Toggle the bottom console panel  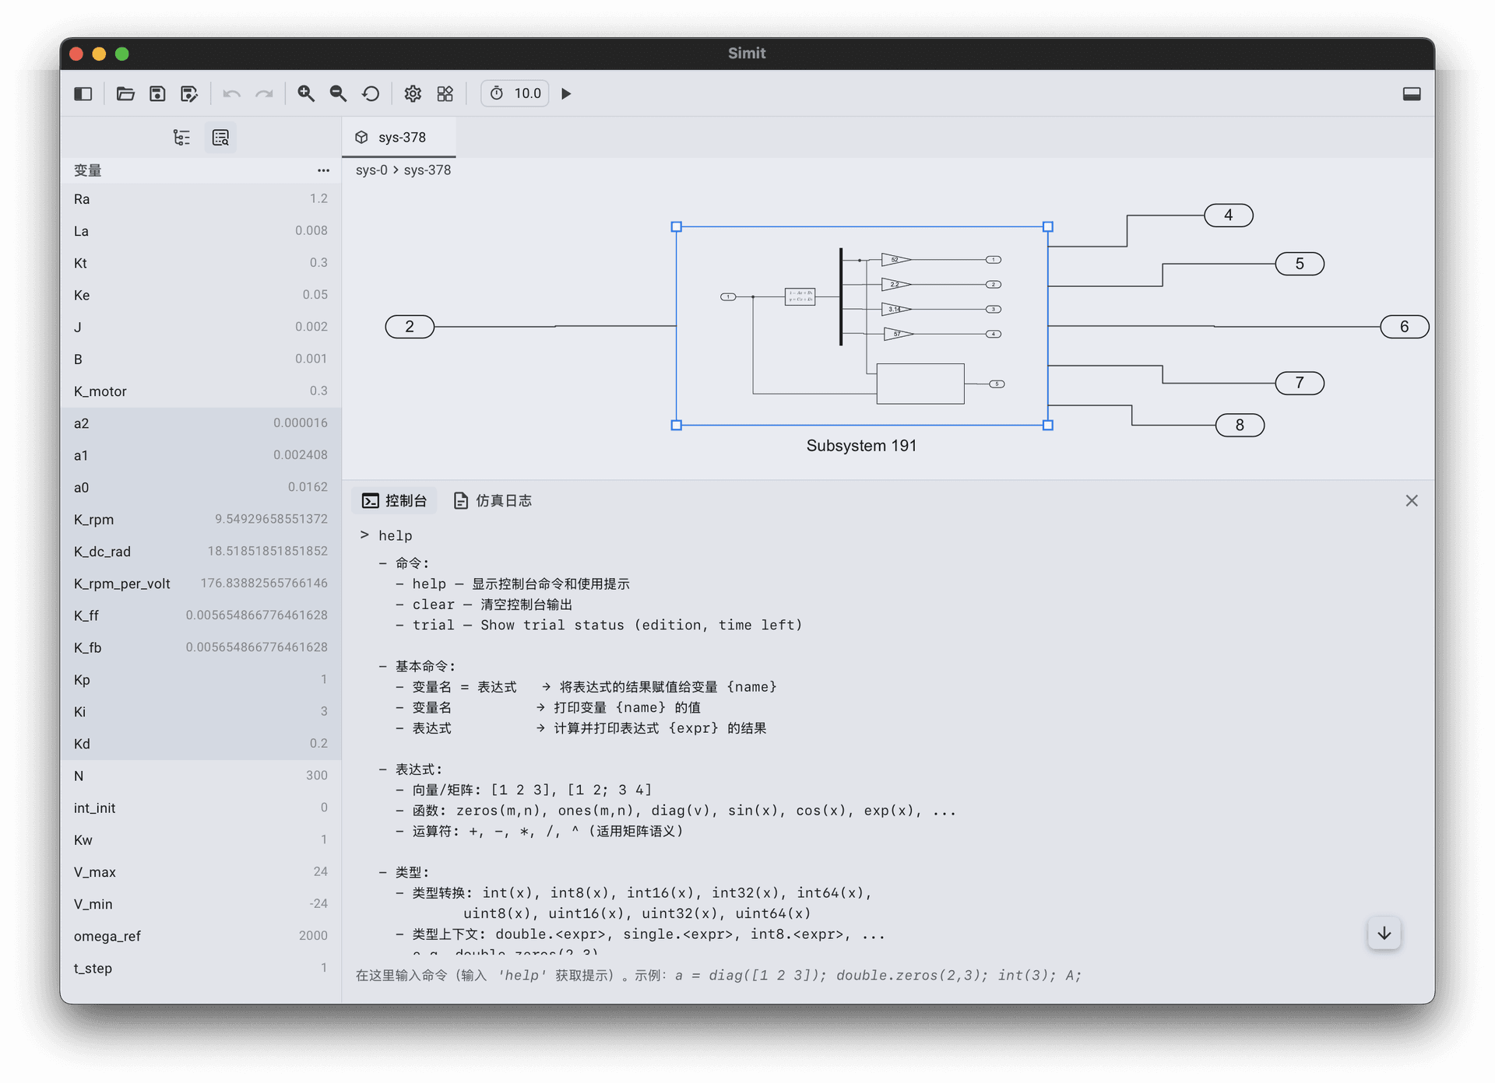tap(1411, 93)
